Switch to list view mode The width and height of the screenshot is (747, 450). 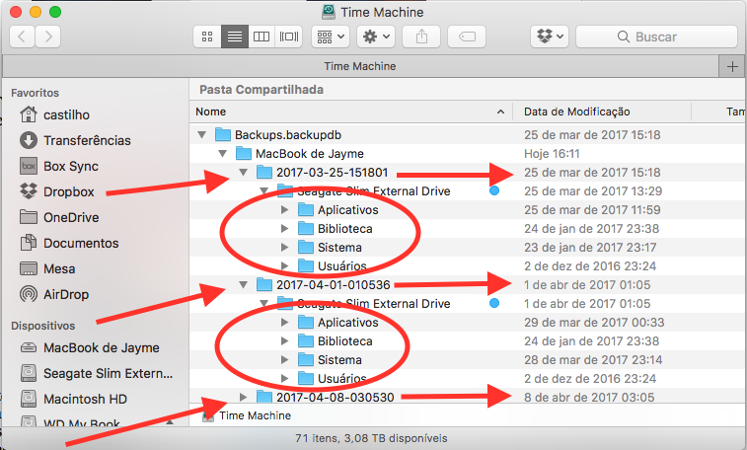234,37
